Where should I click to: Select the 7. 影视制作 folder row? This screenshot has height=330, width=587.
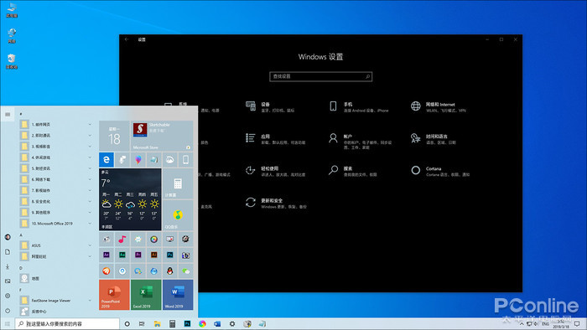[x=56, y=190]
